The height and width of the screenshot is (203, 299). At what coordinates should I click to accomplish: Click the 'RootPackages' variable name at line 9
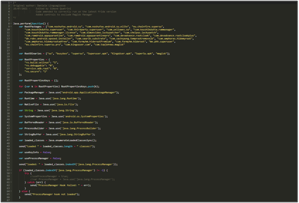pyautogui.click(x=33, y=27)
